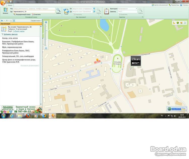Click Добавить фильтр link
189x159 pixels.
(10, 34)
